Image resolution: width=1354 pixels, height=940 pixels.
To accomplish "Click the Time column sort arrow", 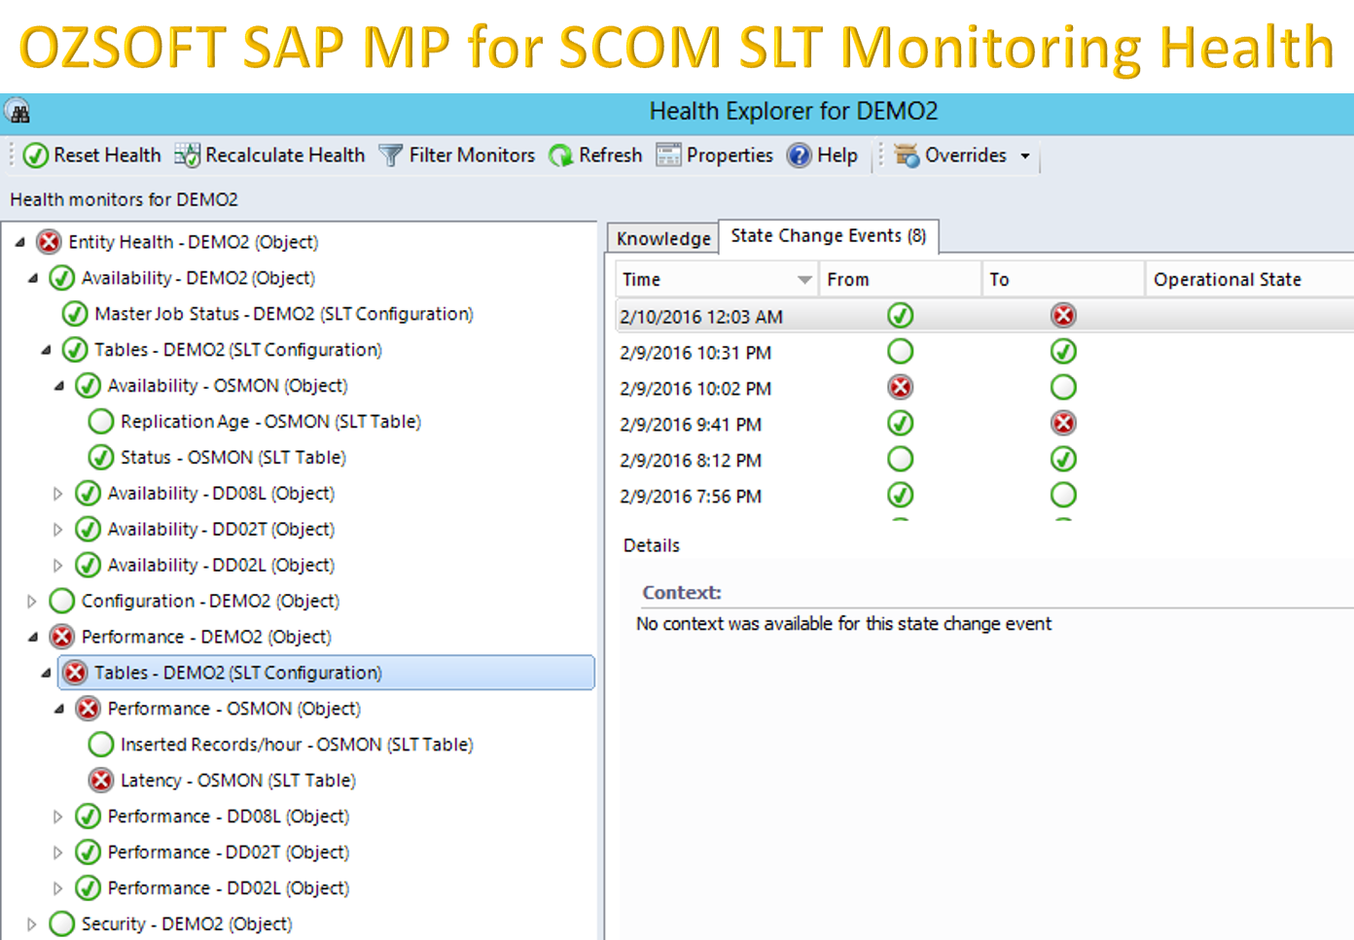I will (805, 279).
